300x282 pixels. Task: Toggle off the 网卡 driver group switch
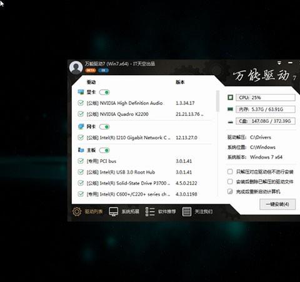[x=104, y=127]
